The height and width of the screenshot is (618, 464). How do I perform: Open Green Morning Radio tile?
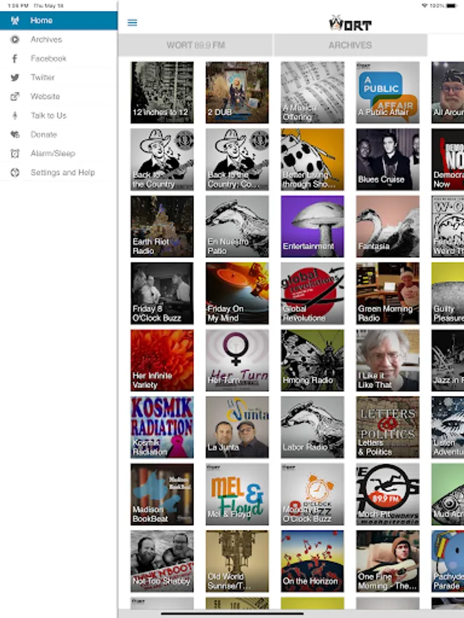pos(388,293)
